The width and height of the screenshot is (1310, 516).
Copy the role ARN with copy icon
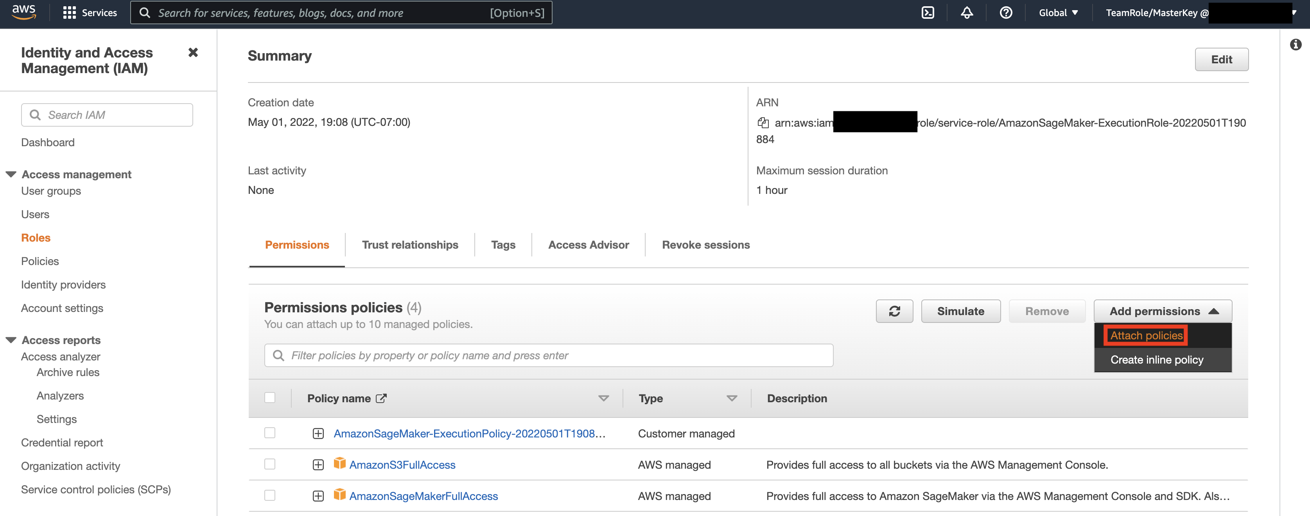pos(763,122)
